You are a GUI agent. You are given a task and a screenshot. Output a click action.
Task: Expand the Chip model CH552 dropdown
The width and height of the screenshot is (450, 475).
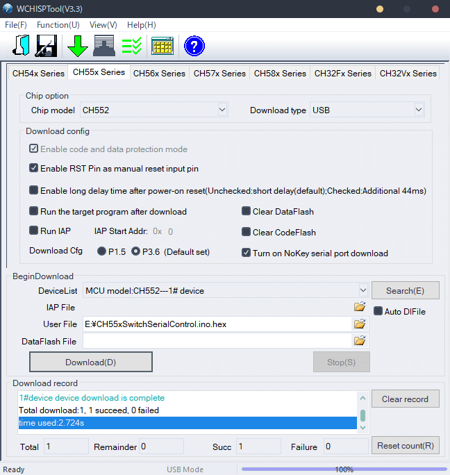(222, 110)
